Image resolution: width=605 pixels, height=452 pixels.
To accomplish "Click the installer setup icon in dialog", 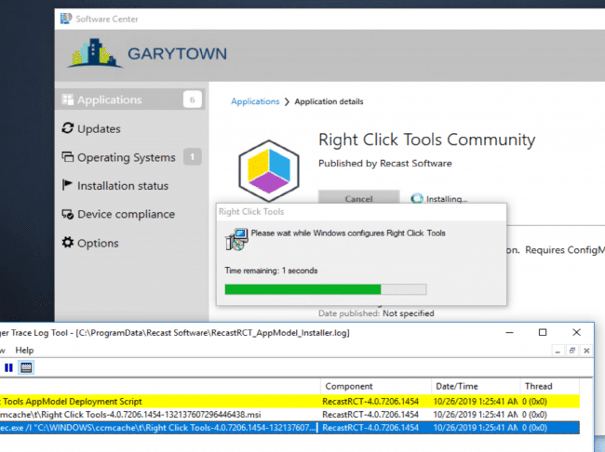I will (236, 241).
